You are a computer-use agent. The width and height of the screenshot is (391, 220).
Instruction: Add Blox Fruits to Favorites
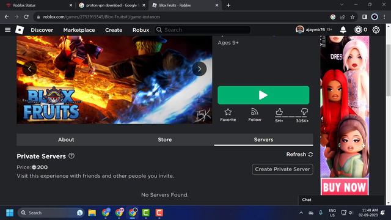(228, 115)
